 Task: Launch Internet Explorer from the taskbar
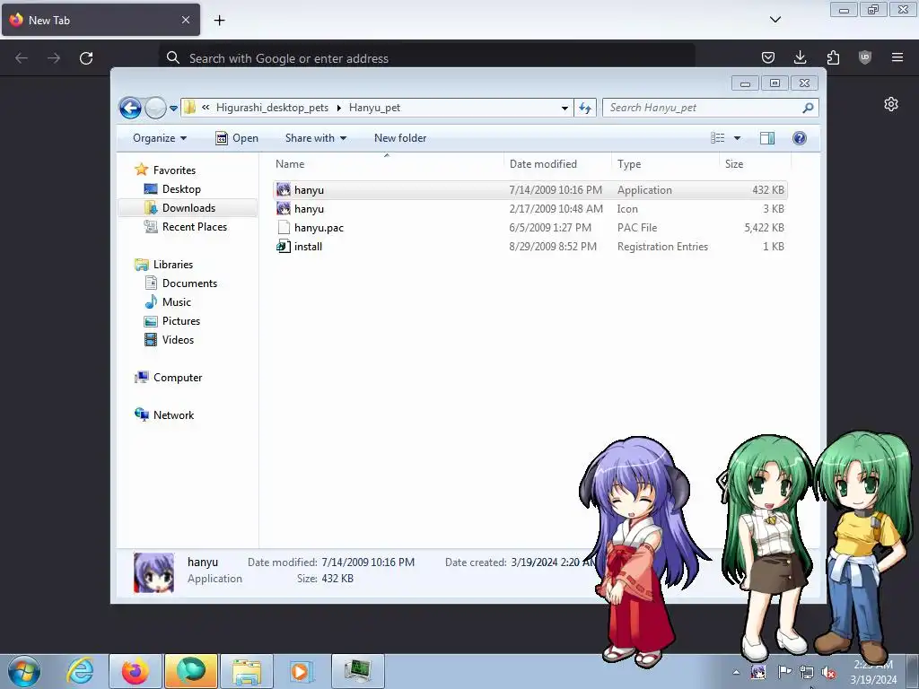[x=80, y=671]
